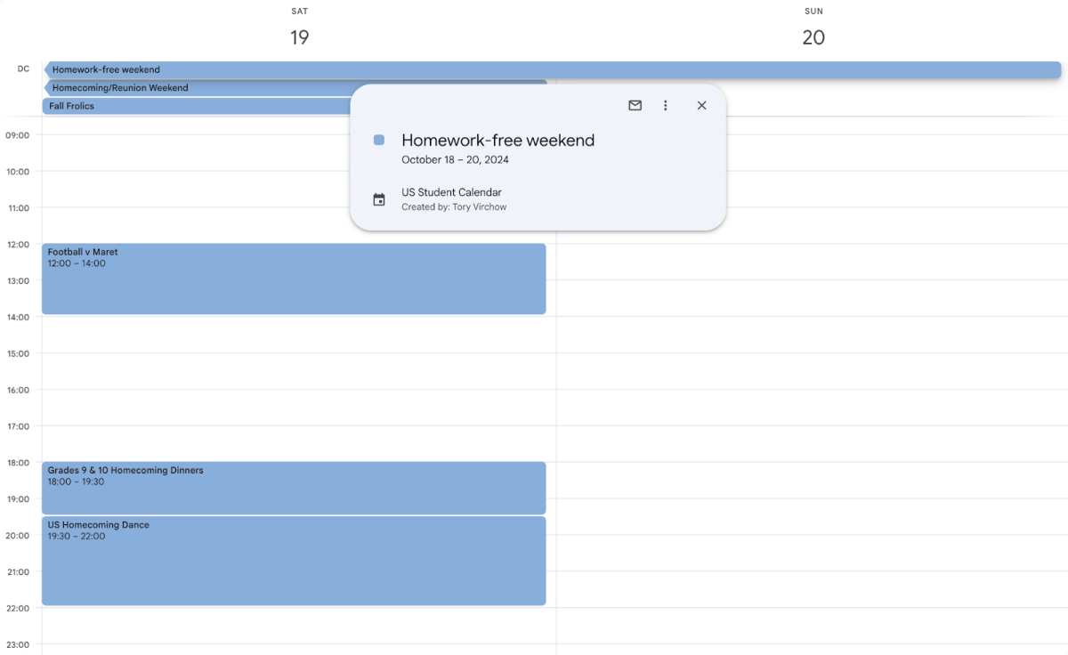1068x655 pixels.
Task: Select Sunday 20 date header
Action: (813, 37)
